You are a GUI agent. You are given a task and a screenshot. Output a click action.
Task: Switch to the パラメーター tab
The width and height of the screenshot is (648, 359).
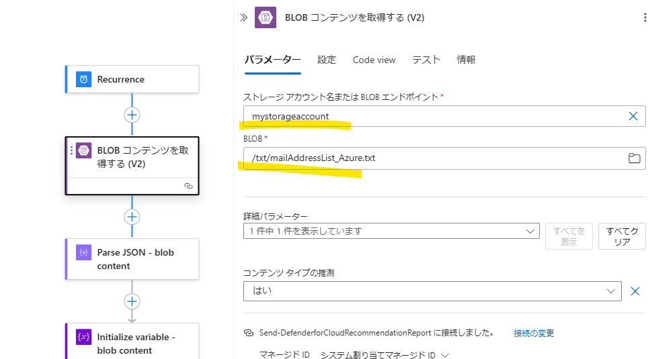272,60
